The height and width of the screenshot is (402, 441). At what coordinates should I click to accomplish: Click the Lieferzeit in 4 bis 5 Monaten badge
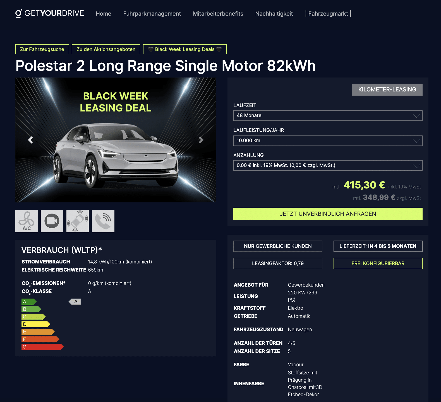378,246
